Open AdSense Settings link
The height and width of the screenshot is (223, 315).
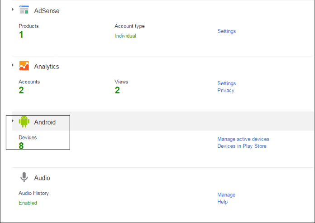point(226,31)
